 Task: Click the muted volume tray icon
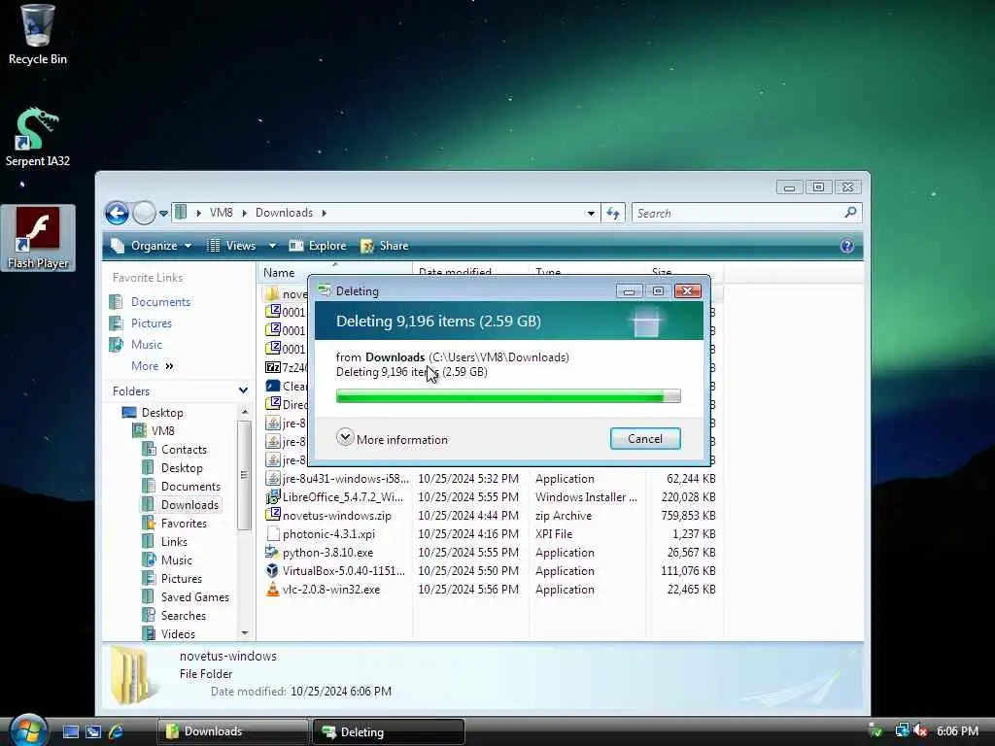tap(920, 731)
